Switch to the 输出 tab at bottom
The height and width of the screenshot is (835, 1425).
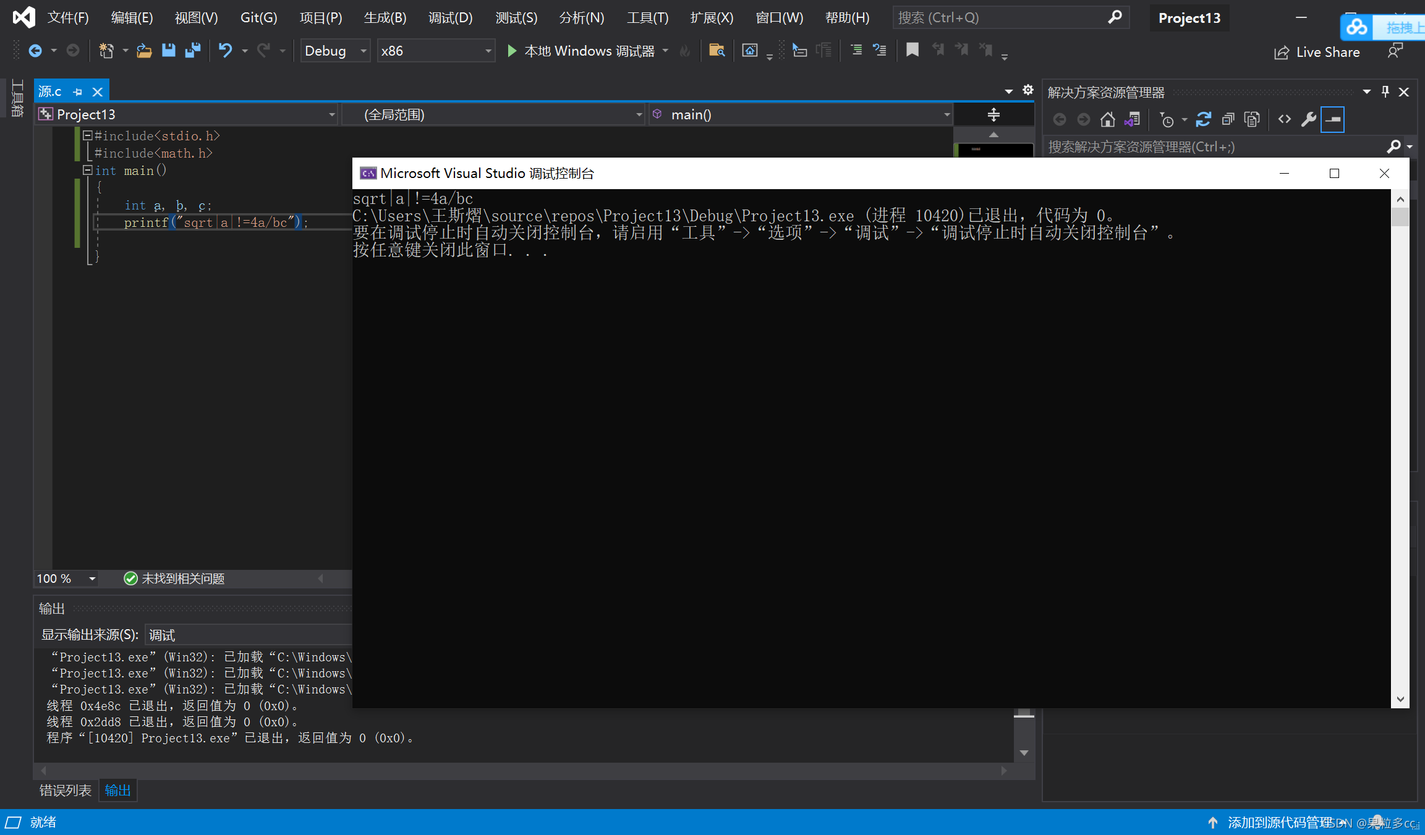click(x=117, y=790)
